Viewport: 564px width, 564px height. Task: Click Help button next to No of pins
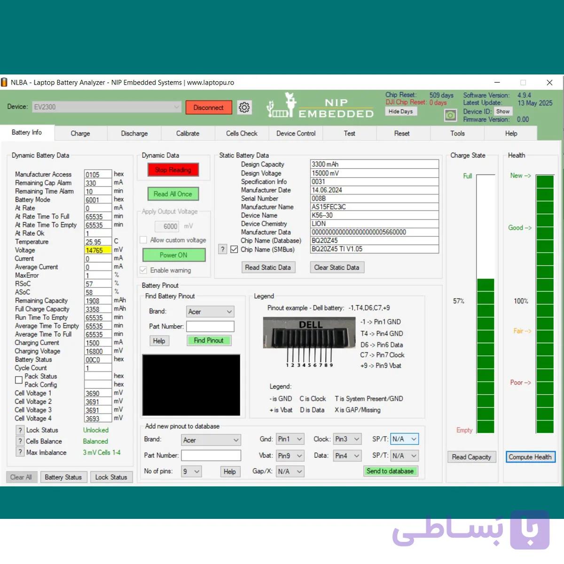pyautogui.click(x=229, y=471)
